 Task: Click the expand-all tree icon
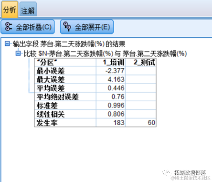coord(67,27)
